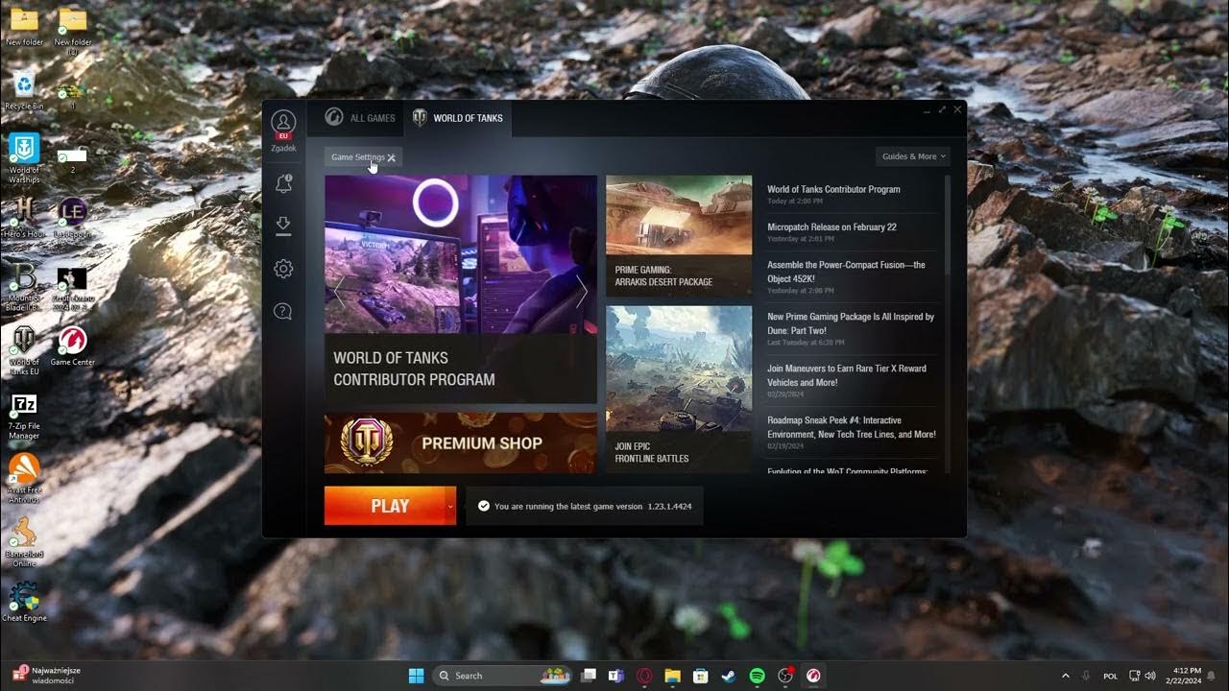Launch Game Center desktop shortcut

tap(72, 342)
